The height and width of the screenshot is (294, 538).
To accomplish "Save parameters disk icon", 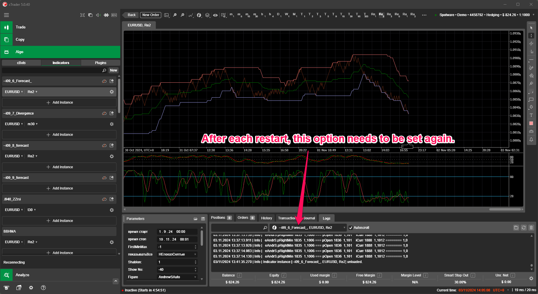I will [203, 219].
